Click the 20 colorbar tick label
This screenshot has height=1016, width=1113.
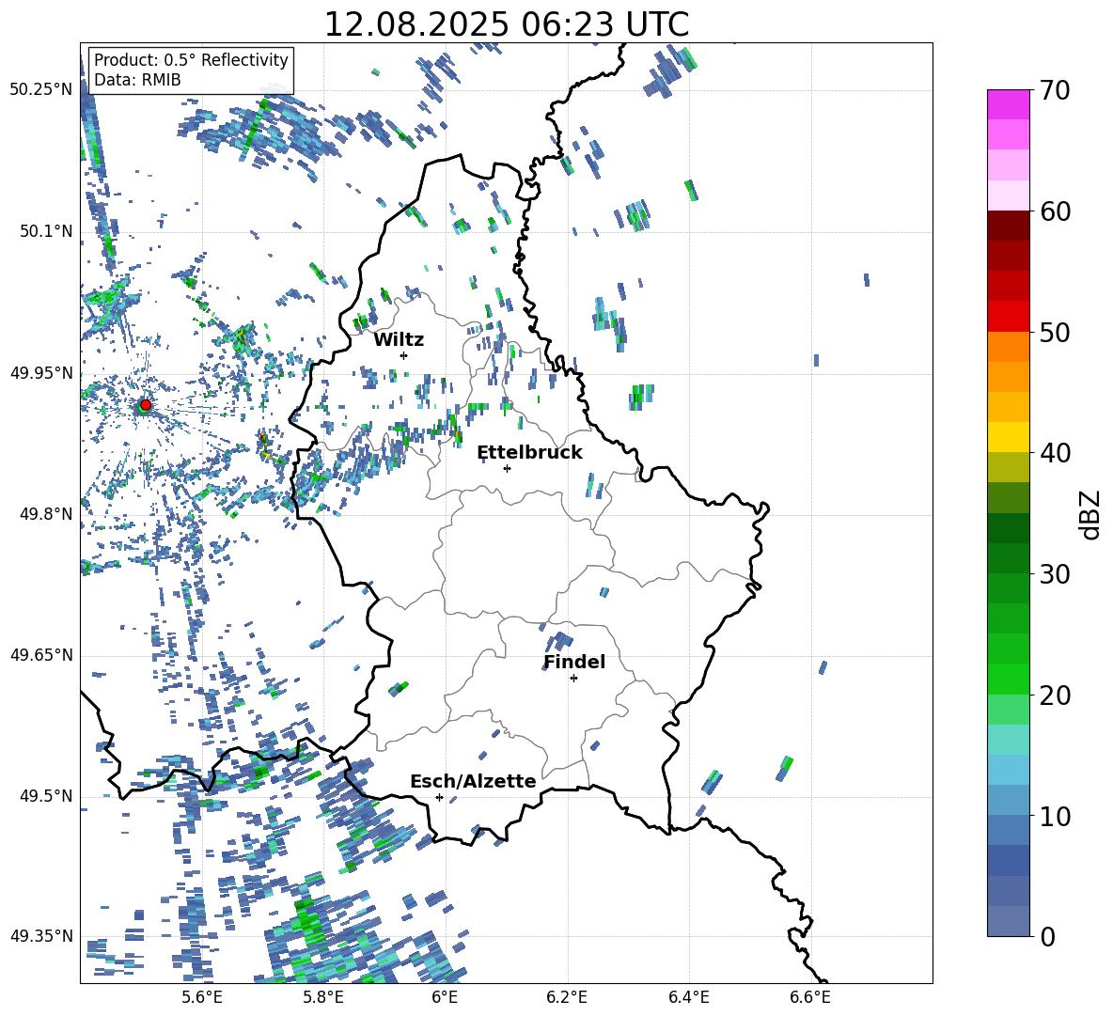(x=1056, y=696)
